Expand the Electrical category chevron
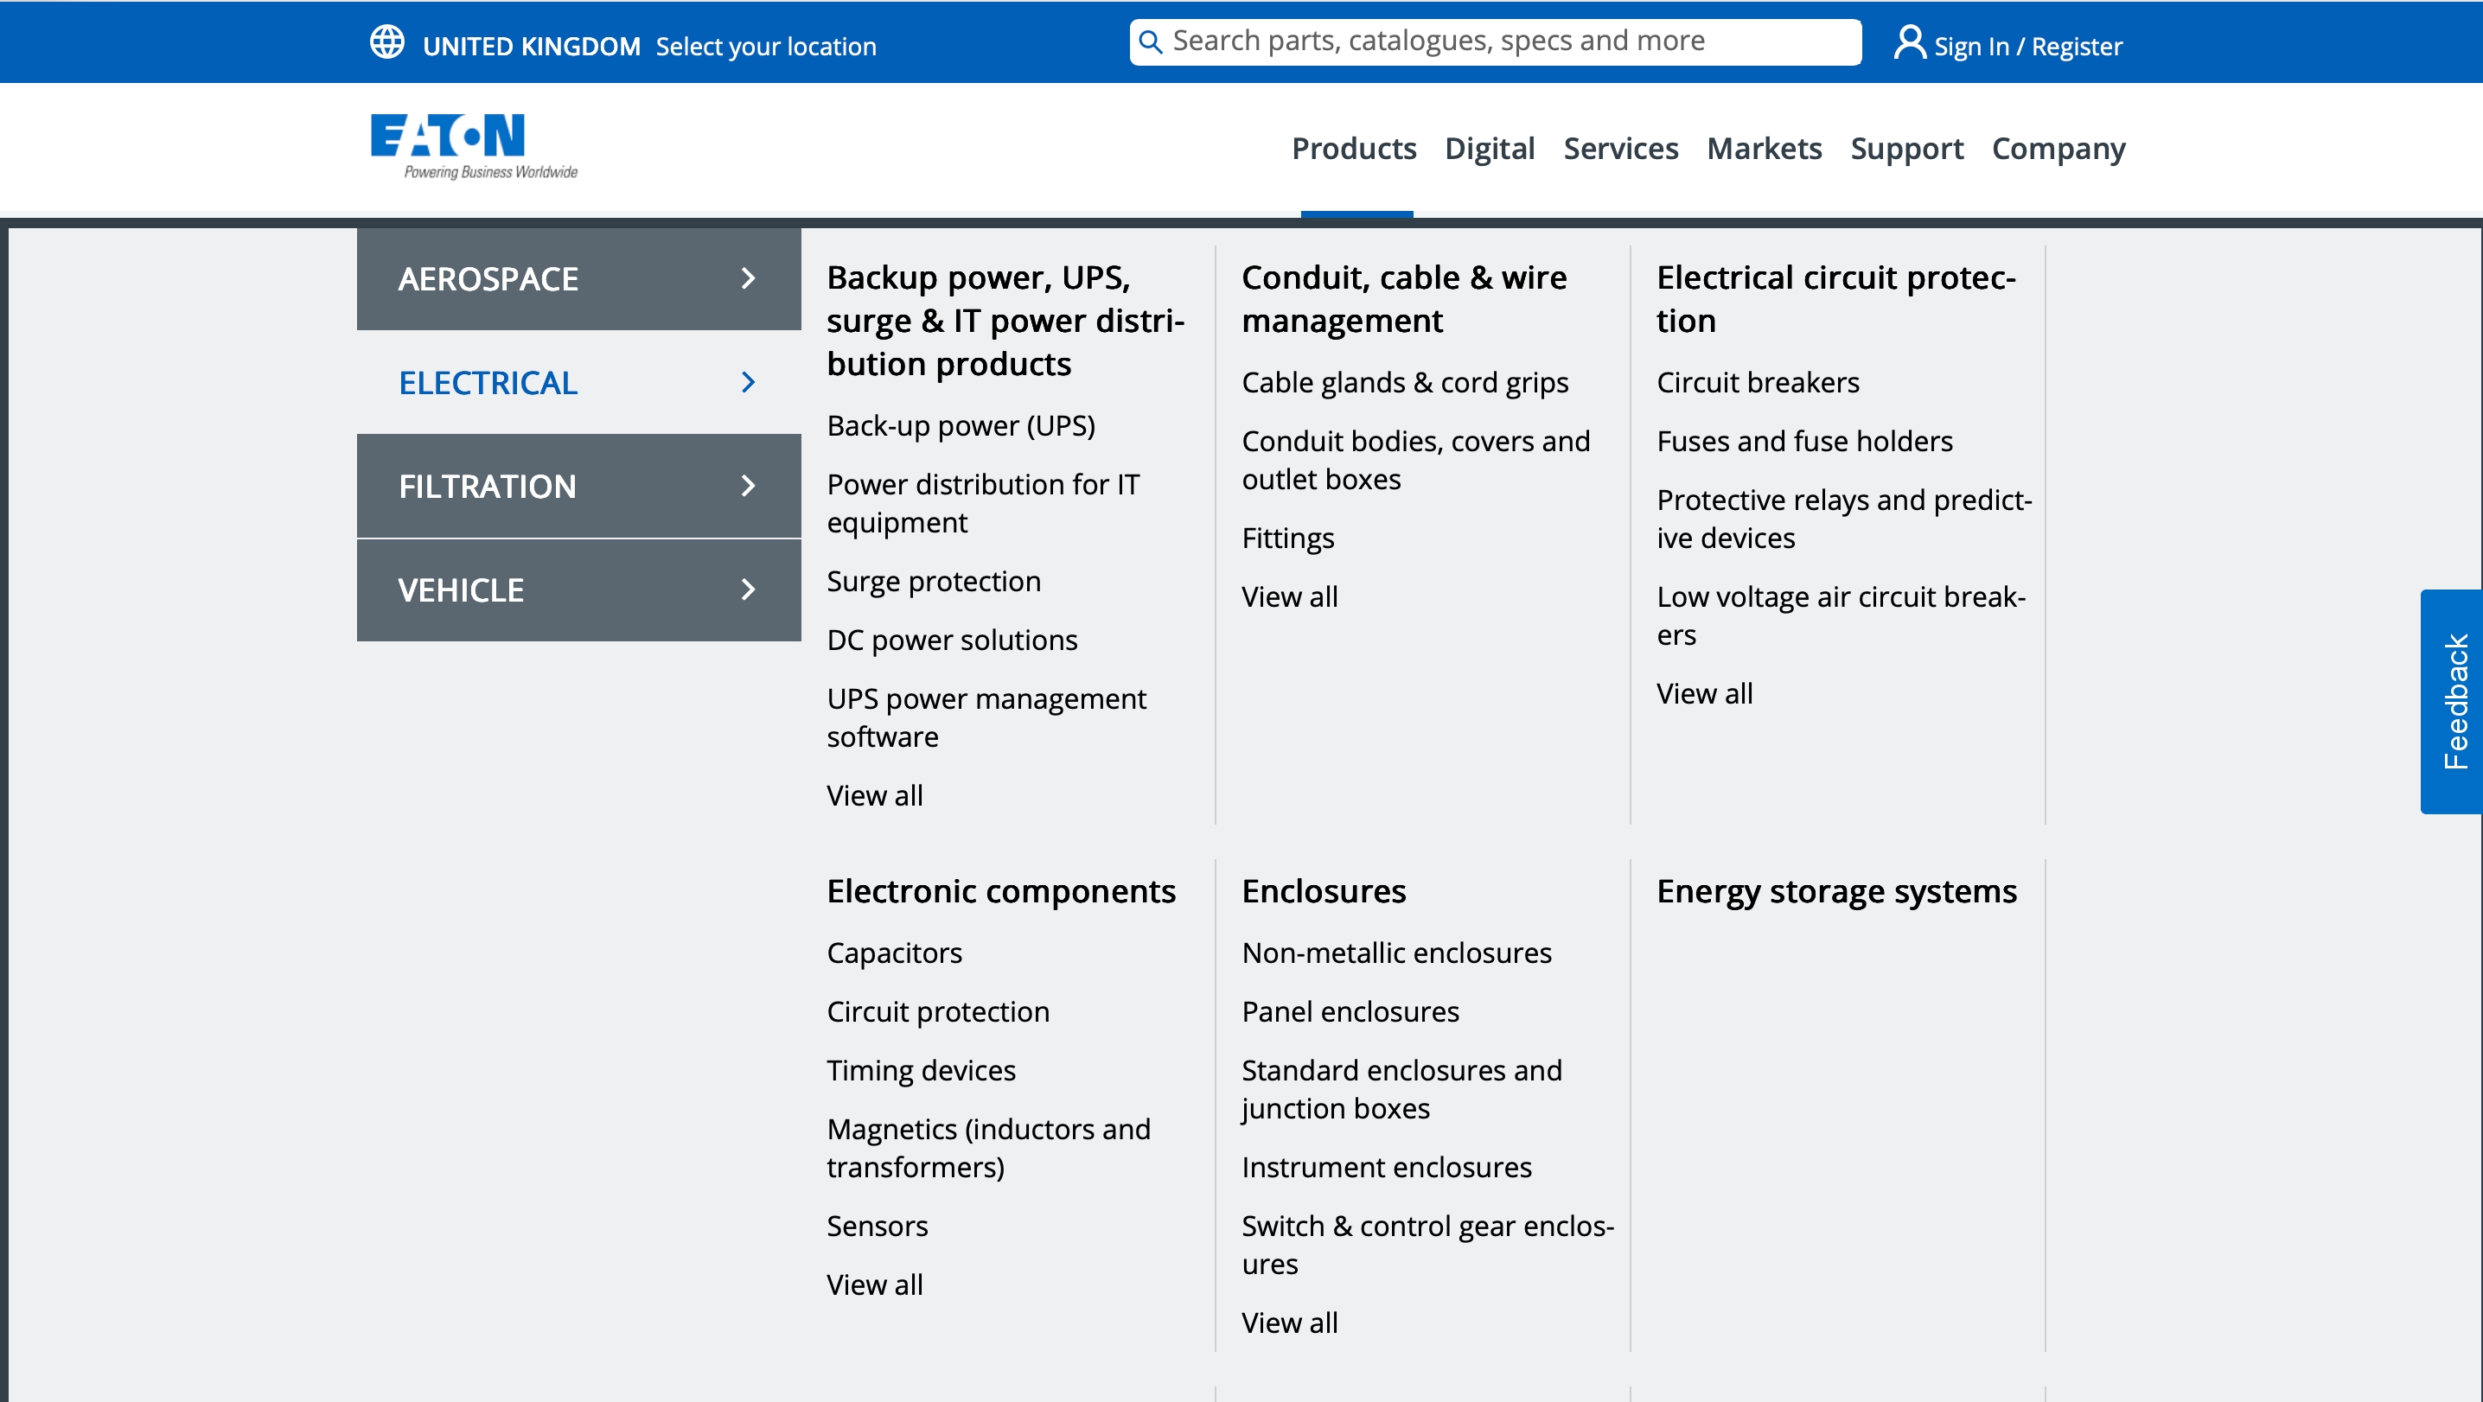 click(748, 383)
